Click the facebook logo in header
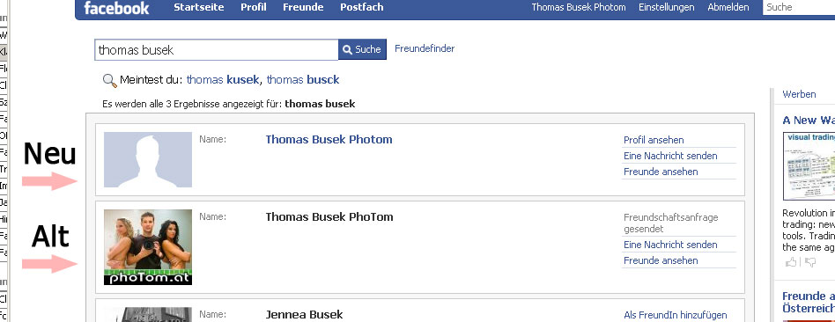Viewport: 835px width, 322px height. click(x=116, y=8)
